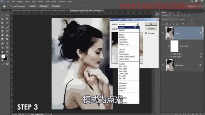Open the collapsed History panel icon

tap(157, 14)
